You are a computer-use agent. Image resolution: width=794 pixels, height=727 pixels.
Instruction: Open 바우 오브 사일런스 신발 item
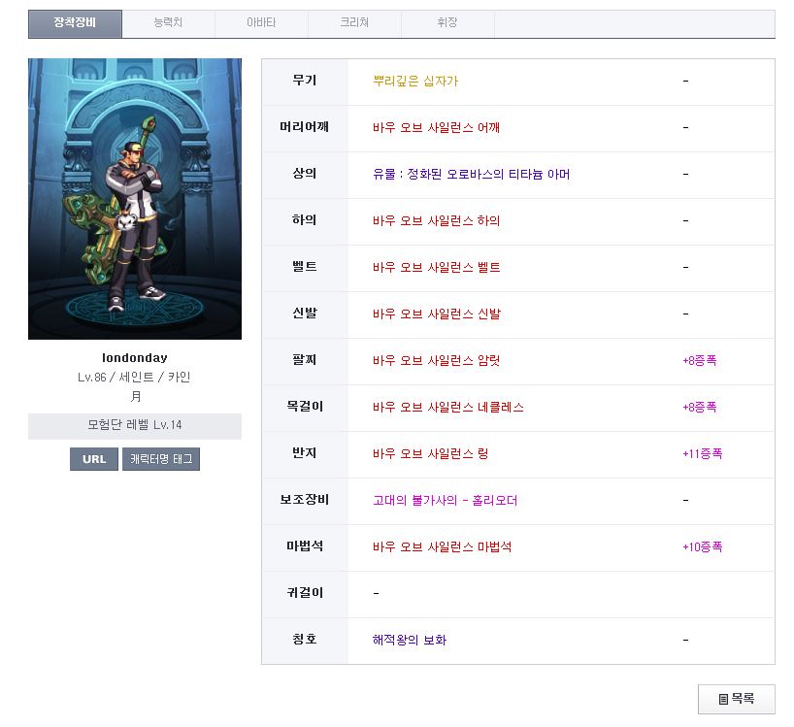[x=436, y=314]
